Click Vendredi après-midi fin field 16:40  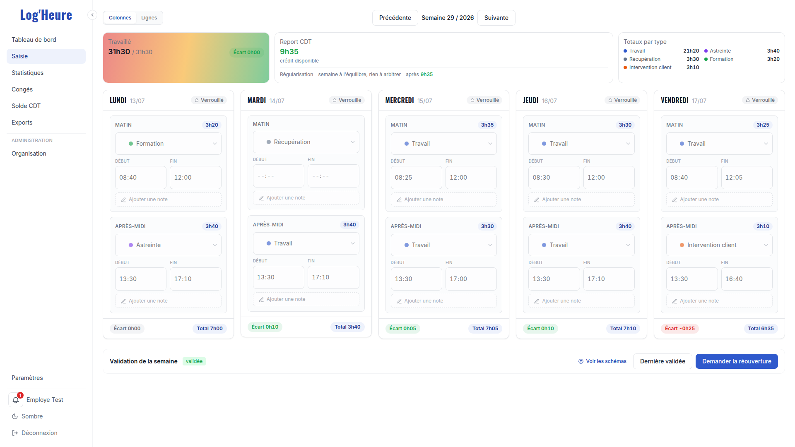[x=747, y=279]
